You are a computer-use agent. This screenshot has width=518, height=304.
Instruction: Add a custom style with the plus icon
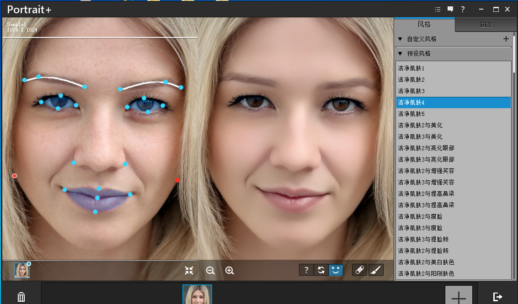506,39
